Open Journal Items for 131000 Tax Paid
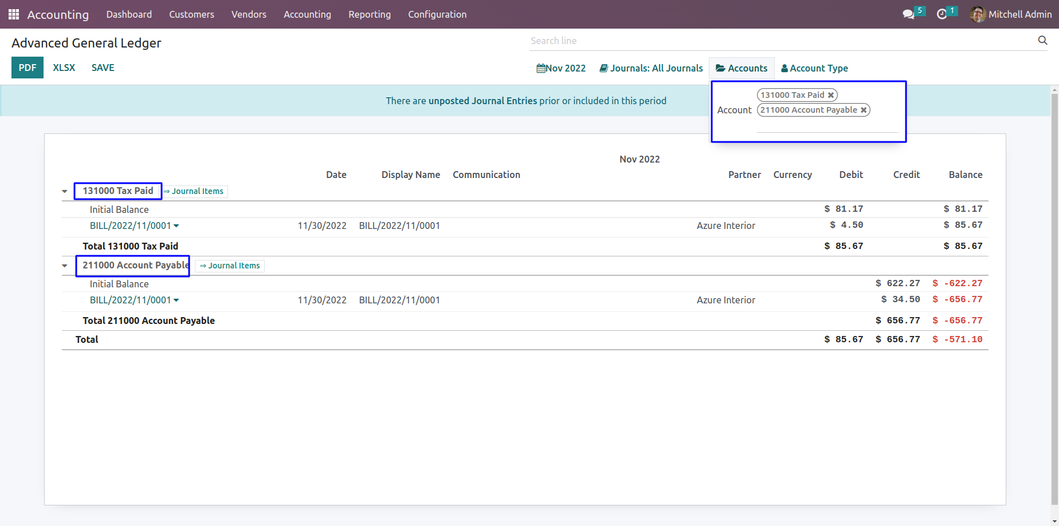Screen dimensions: 1059x526 194,191
